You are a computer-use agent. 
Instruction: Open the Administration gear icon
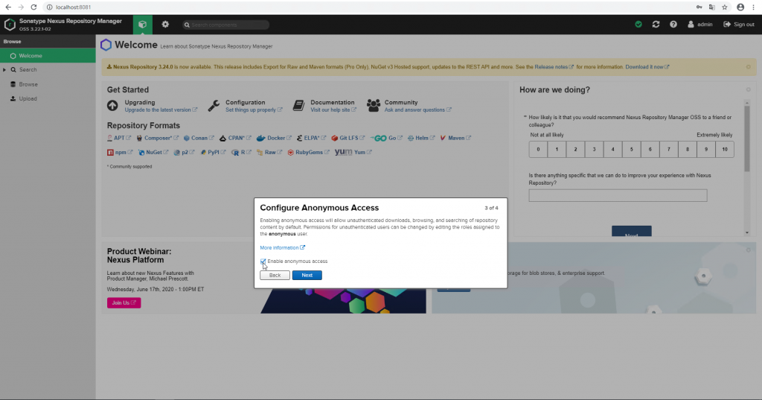click(x=165, y=25)
